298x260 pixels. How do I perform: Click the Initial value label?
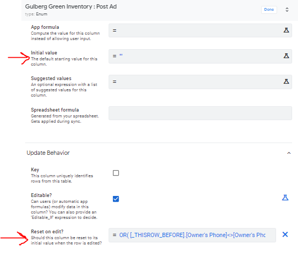[44, 53]
